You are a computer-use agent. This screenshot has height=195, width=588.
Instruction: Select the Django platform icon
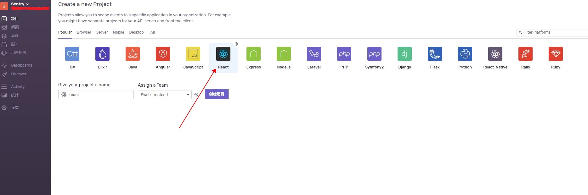(x=404, y=54)
